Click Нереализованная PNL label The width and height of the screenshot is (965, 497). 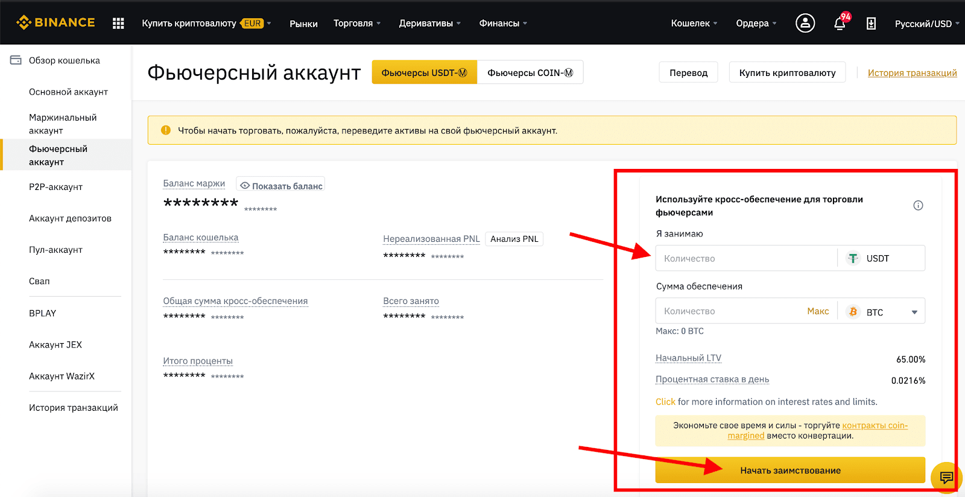pyautogui.click(x=431, y=239)
